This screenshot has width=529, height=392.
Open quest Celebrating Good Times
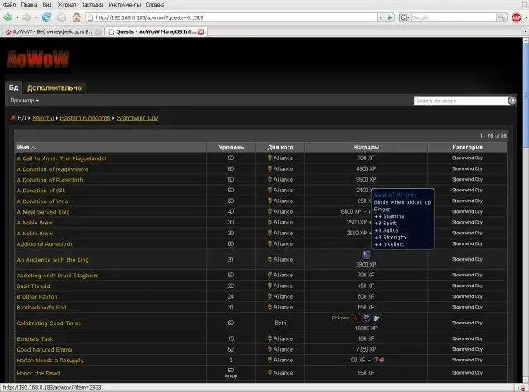[x=49, y=323]
